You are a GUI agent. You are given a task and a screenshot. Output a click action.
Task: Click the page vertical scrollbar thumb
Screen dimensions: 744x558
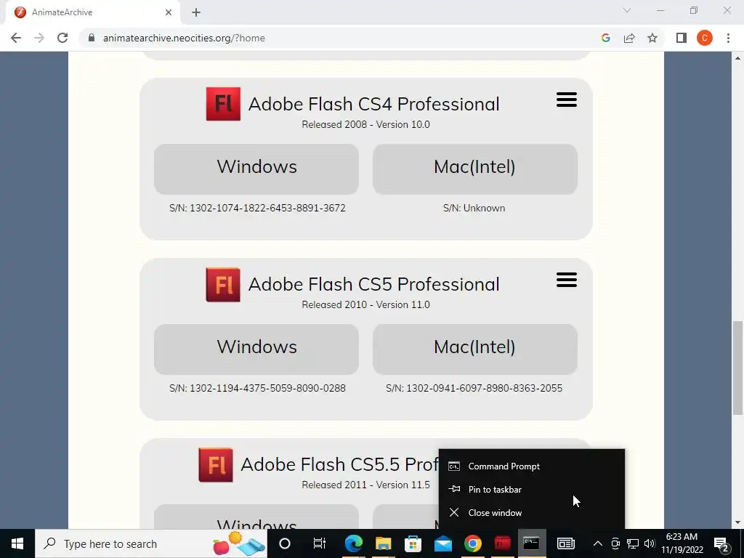click(737, 368)
